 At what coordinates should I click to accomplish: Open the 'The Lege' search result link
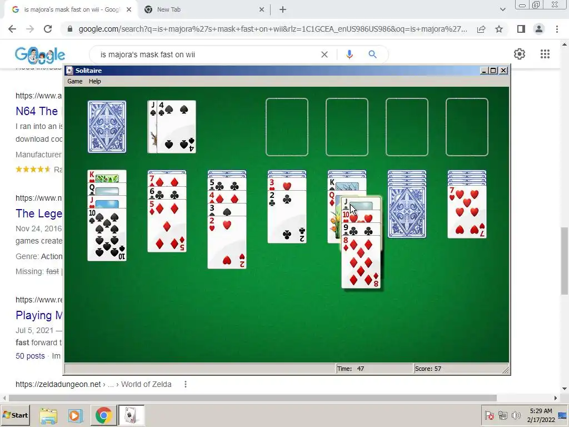(39, 213)
